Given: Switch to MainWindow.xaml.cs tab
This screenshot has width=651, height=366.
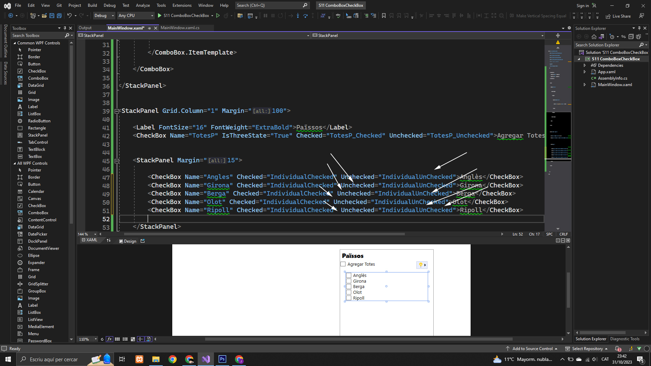Looking at the screenshot, I should (x=180, y=28).
